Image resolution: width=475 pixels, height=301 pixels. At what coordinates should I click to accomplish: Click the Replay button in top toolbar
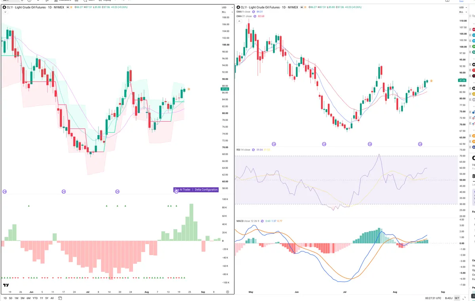coord(104,1)
